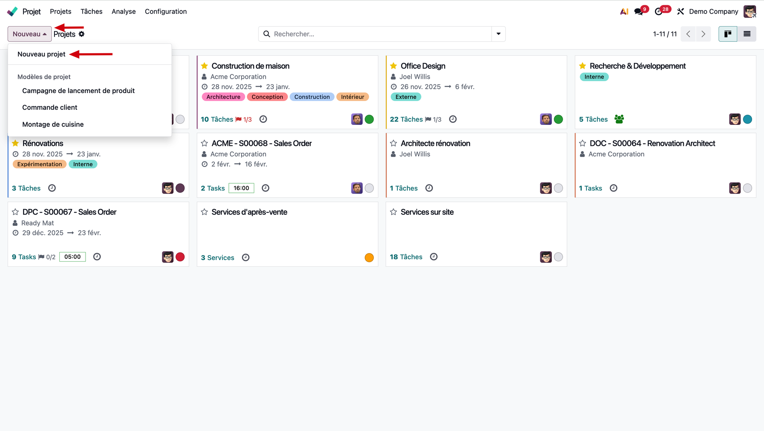
Task: Expand the search filter options dropdown
Action: click(498, 34)
